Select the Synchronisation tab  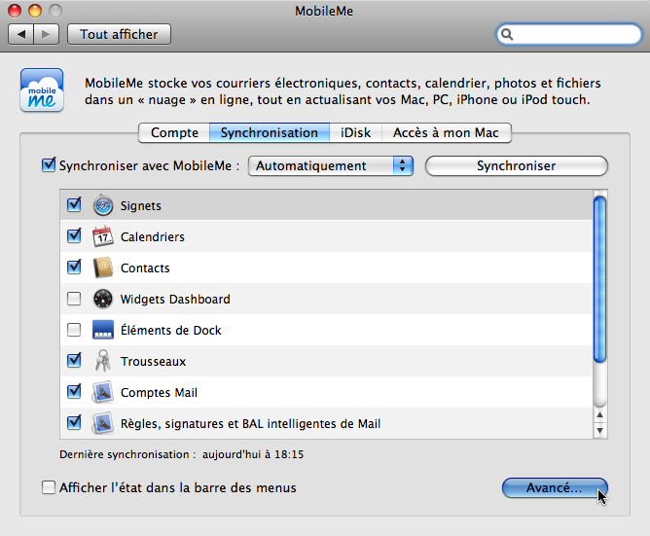[x=270, y=132]
